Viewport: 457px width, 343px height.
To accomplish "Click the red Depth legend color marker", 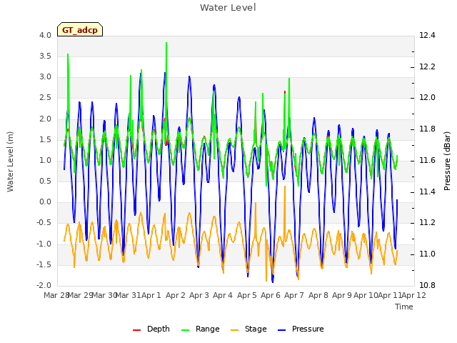I will click(x=136, y=330).
